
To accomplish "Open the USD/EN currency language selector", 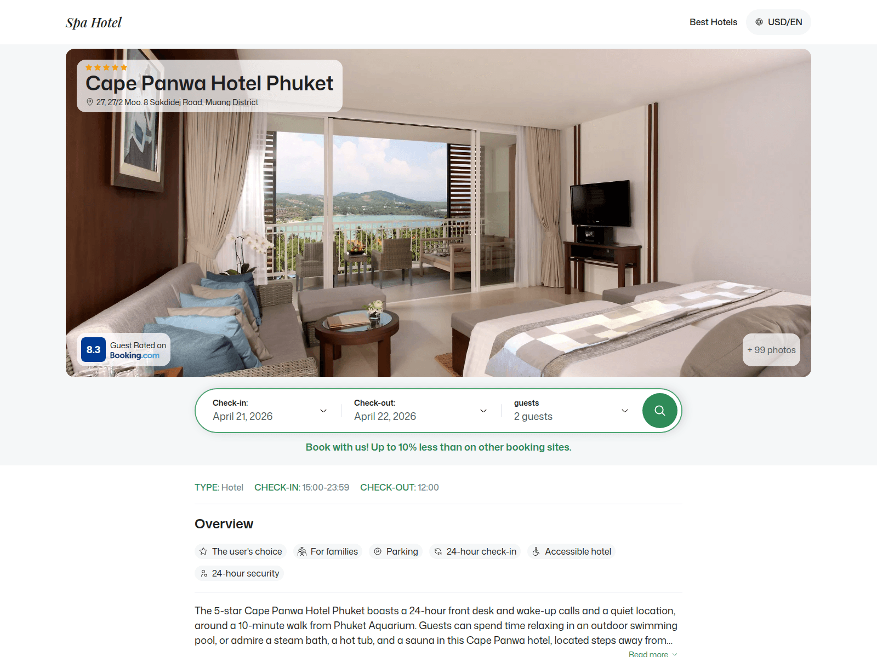I will pos(778,22).
